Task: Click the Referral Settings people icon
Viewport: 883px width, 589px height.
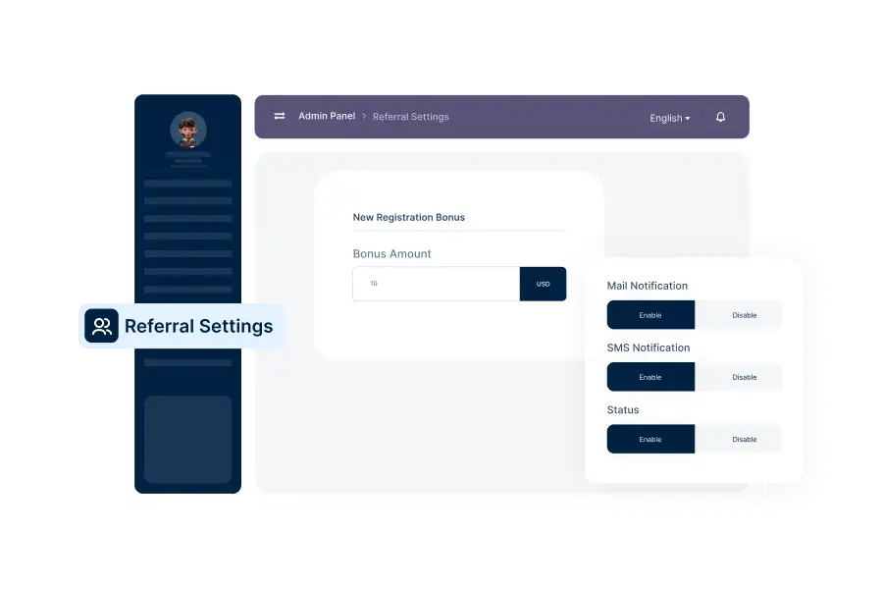Action: click(101, 326)
